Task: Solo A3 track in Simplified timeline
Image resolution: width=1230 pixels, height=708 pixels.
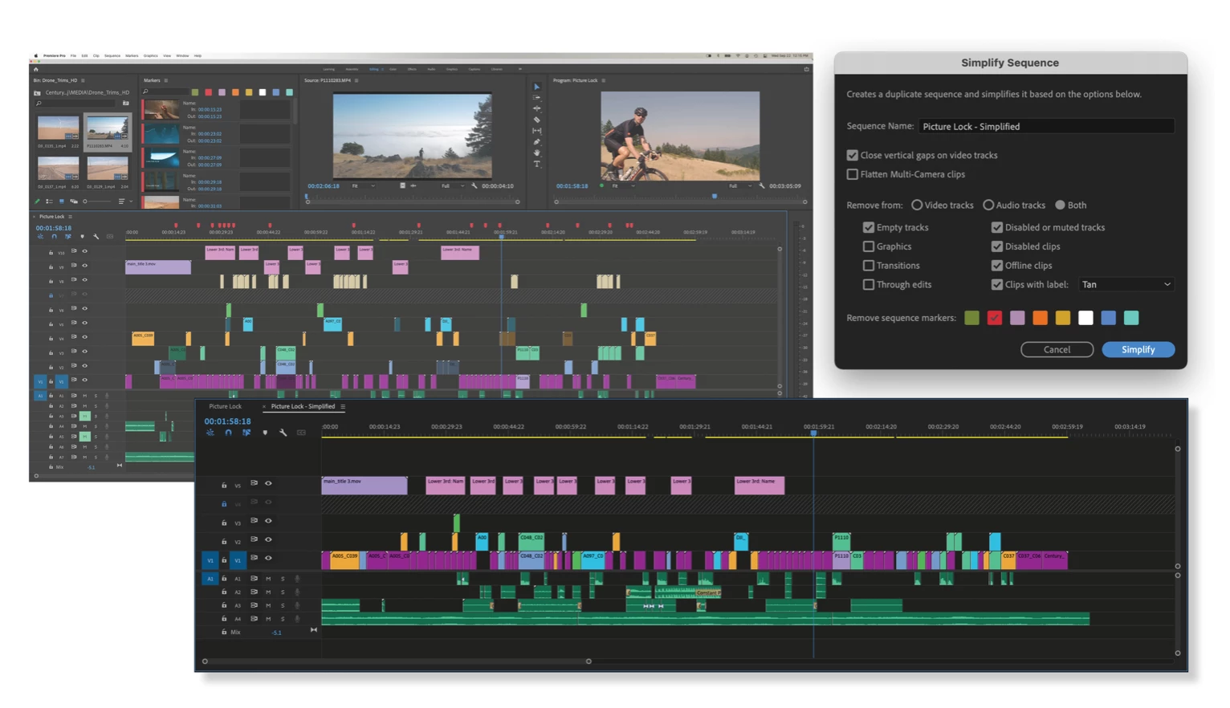Action: (x=283, y=605)
